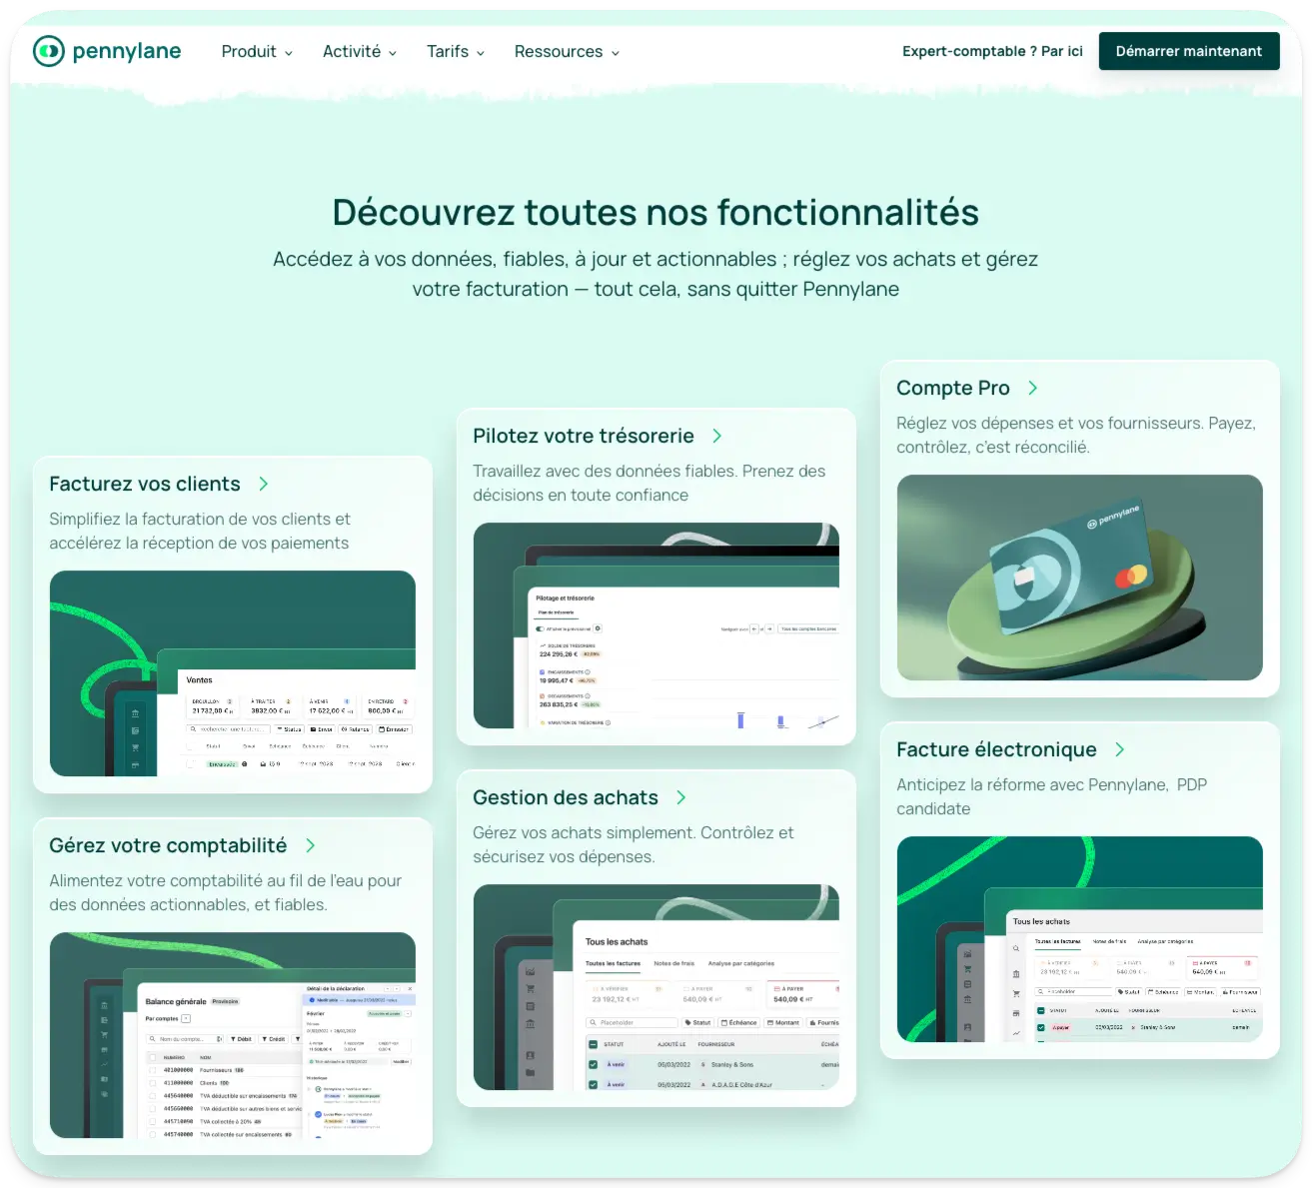Click text 'Réglez vos dépenses et vos fournisseurs'

pyautogui.click(x=1049, y=424)
